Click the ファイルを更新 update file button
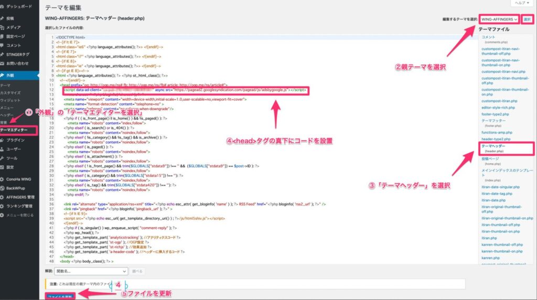Screen dimensions: 537x300 [60, 296]
